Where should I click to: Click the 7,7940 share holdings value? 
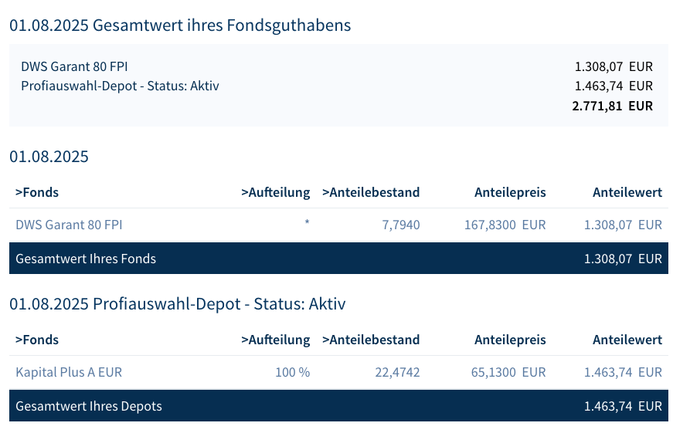click(401, 225)
